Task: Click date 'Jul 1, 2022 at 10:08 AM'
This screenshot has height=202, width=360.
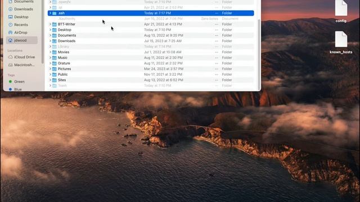Action: (163, 52)
